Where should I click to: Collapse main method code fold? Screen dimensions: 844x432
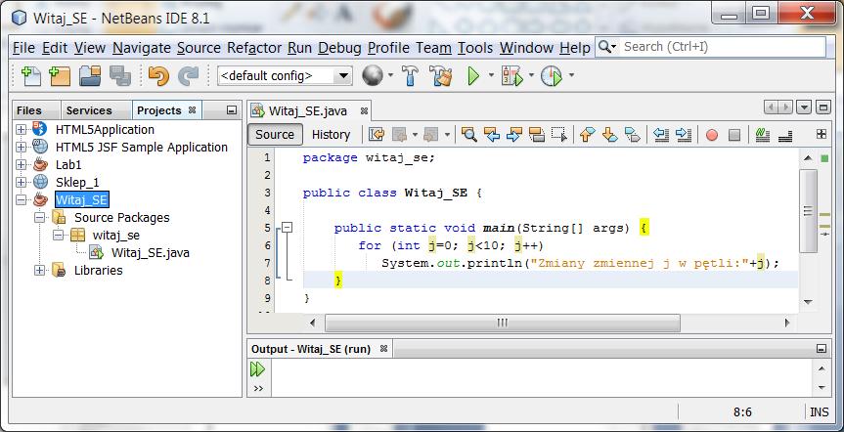point(288,228)
